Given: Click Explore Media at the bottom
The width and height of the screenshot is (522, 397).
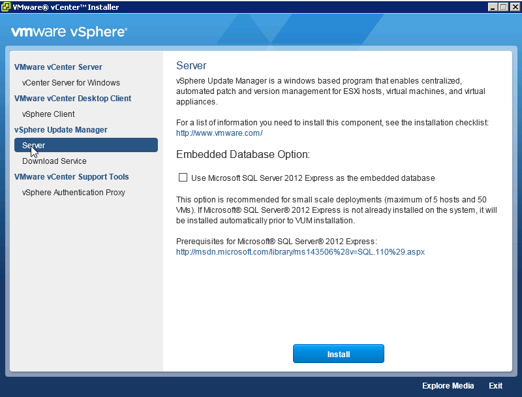Looking at the screenshot, I should [x=448, y=386].
